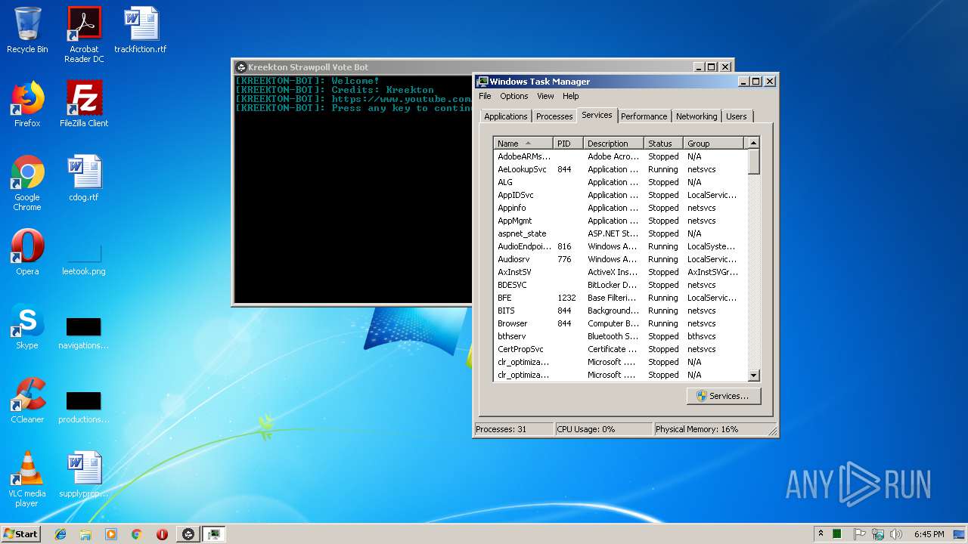Select the ALG service row
The width and height of the screenshot is (968, 544).
tap(620, 182)
